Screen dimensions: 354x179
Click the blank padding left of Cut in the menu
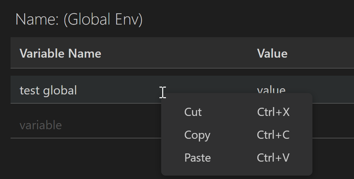[x=173, y=112]
